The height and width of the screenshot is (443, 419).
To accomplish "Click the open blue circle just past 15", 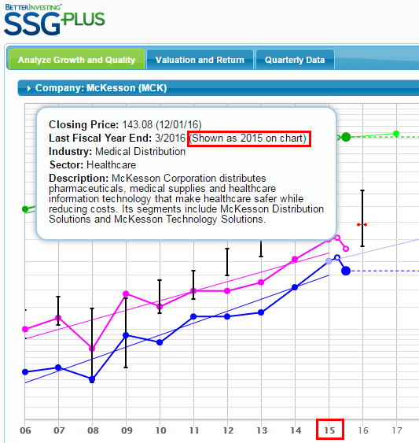I will click(337, 257).
